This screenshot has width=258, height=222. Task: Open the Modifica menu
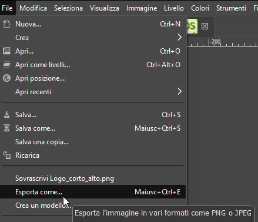click(33, 8)
